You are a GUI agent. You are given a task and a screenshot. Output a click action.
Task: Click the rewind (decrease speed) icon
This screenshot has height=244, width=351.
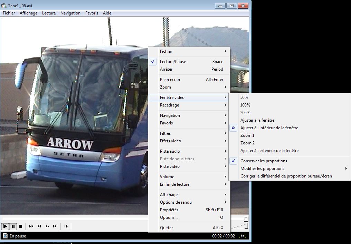tap(39, 226)
